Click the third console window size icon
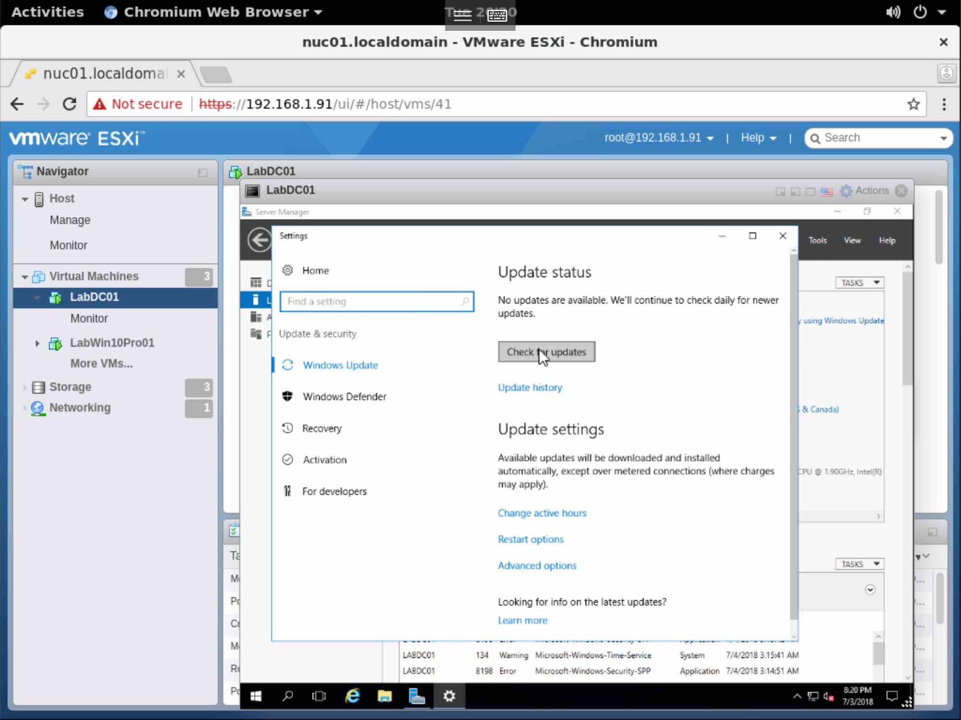 [x=810, y=192]
